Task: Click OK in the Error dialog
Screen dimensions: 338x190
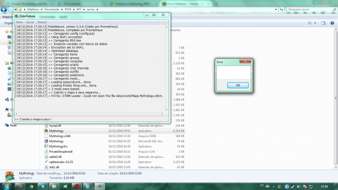Action: 238,85
